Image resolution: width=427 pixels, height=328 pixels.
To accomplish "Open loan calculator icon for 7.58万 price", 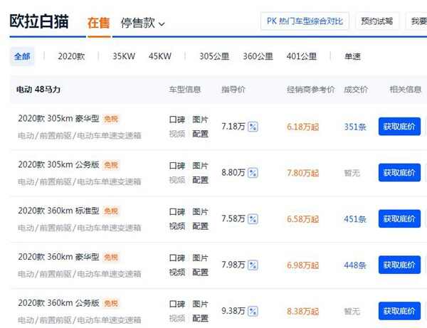I will click(x=253, y=219).
